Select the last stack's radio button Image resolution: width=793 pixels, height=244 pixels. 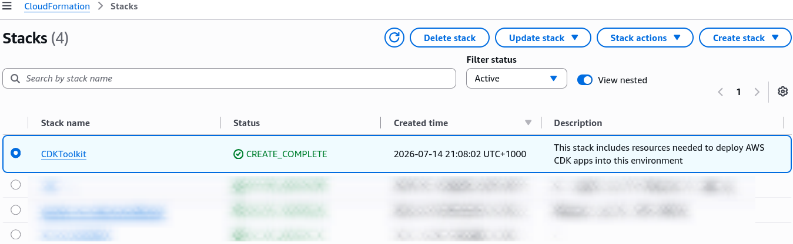pyautogui.click(x=16, y=235)
